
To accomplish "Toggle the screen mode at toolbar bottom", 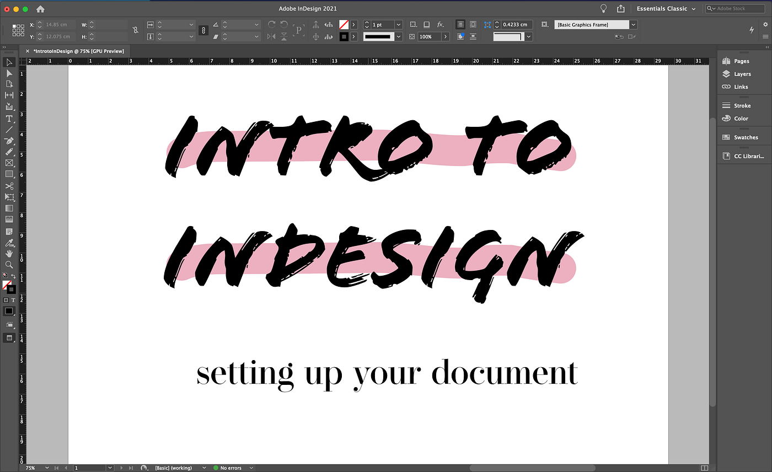I will tap(9, 337).
